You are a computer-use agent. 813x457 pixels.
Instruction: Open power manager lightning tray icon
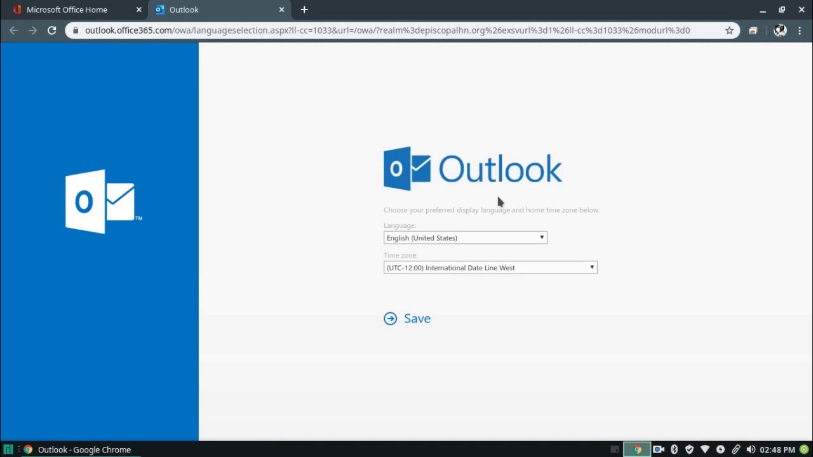[720, 449]
